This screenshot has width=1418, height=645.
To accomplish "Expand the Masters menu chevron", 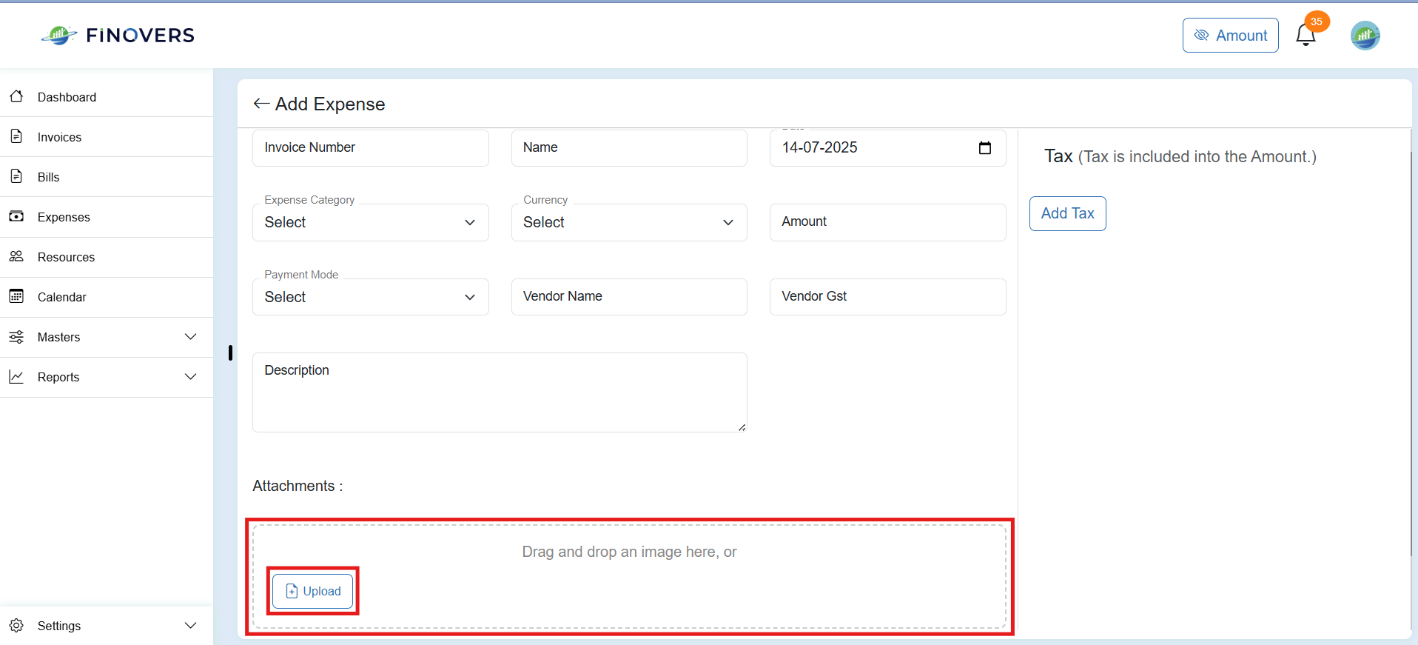I will 190,337.
